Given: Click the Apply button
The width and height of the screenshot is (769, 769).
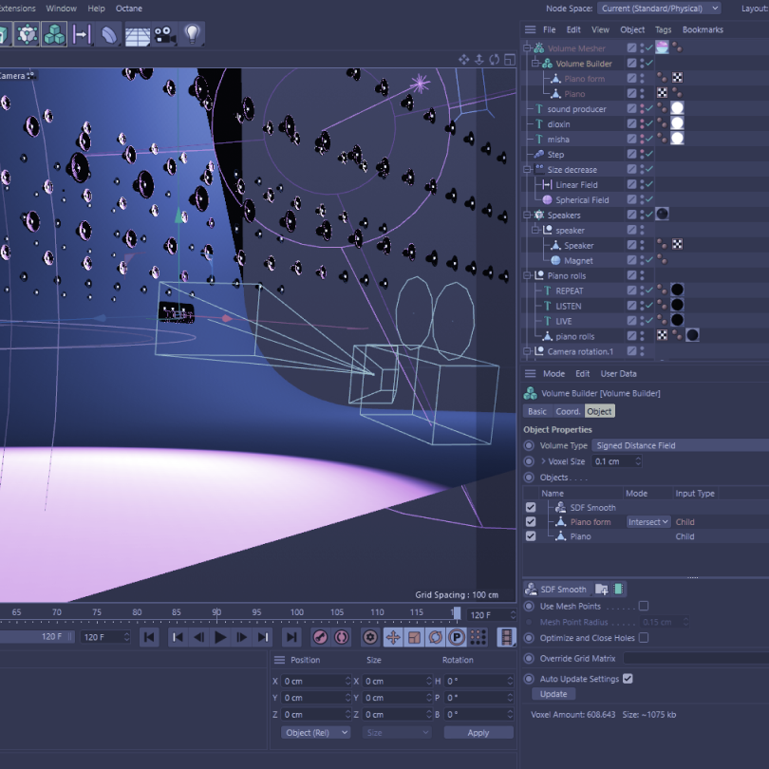Looking at the screenshot, I should pyautogui.click(x=478, y=733).
